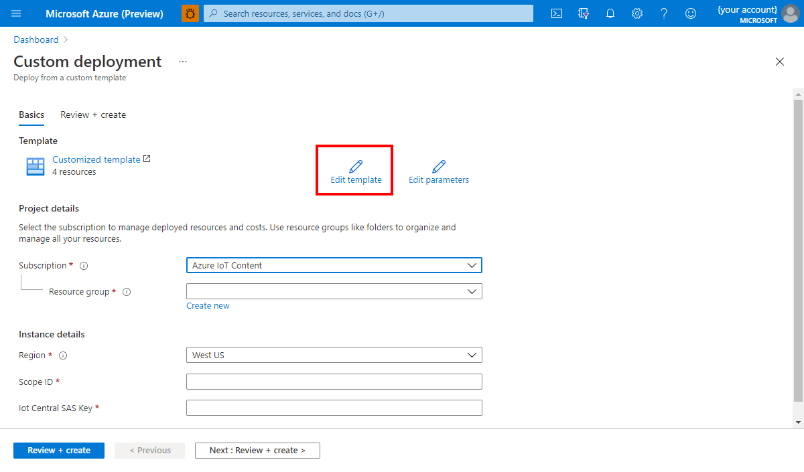Click inside the Scope ID field

click(334, 381)
